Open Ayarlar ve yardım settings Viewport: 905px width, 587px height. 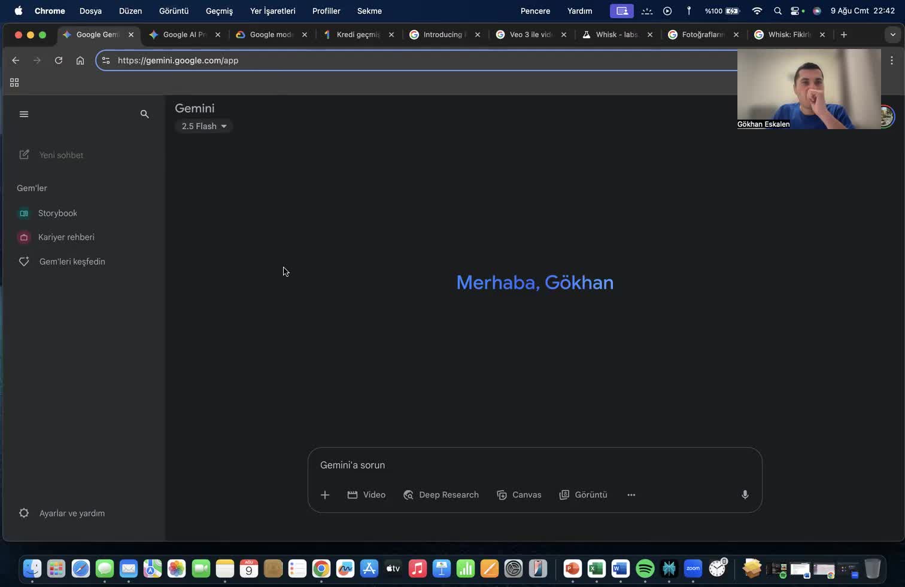point(62,513)
